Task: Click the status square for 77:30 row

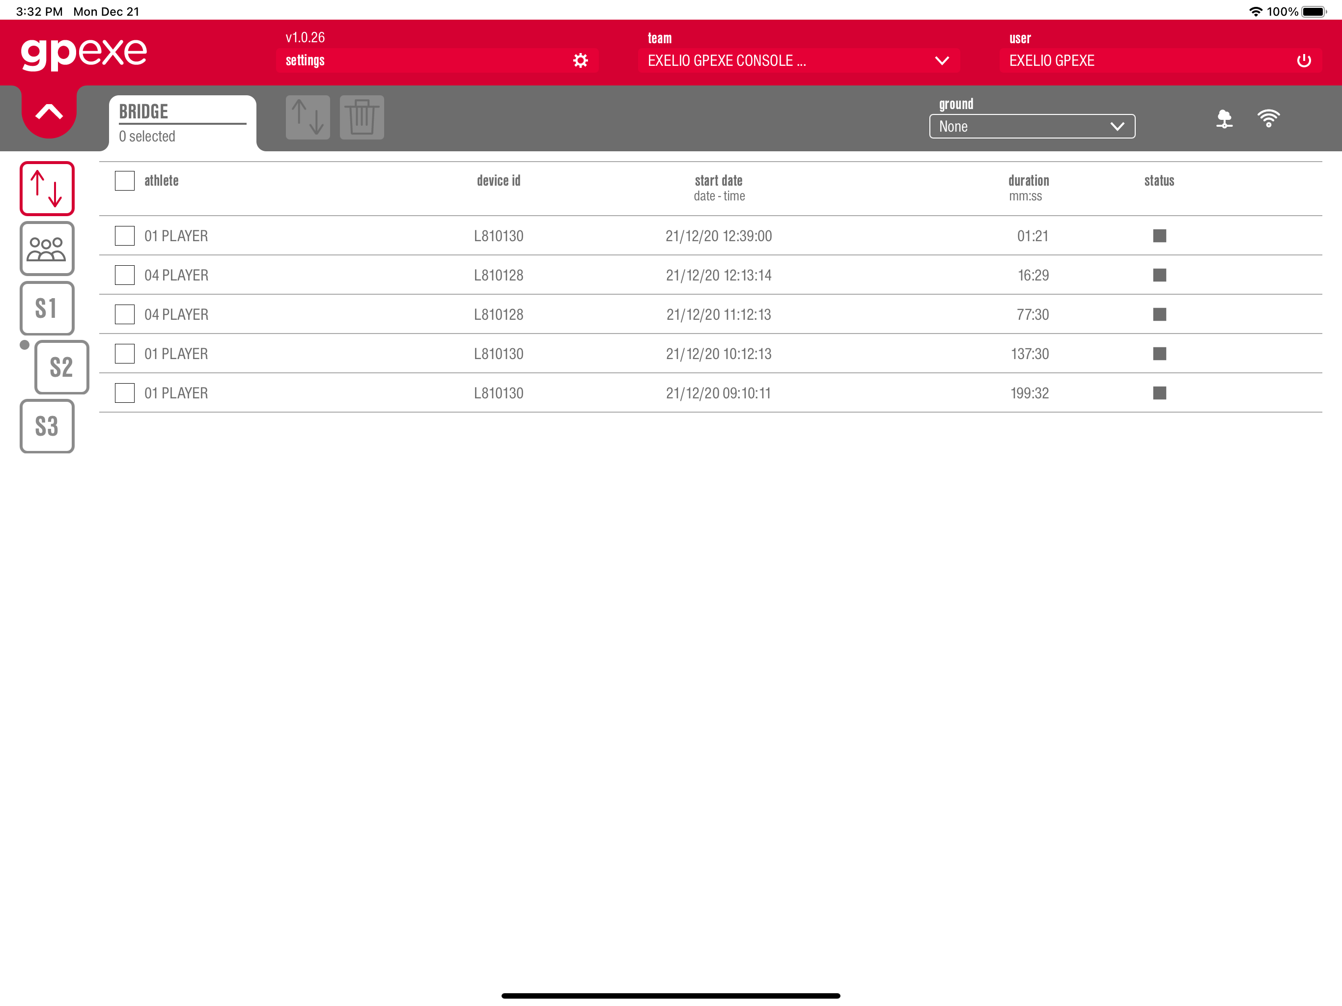Action: pos(1159,314)
